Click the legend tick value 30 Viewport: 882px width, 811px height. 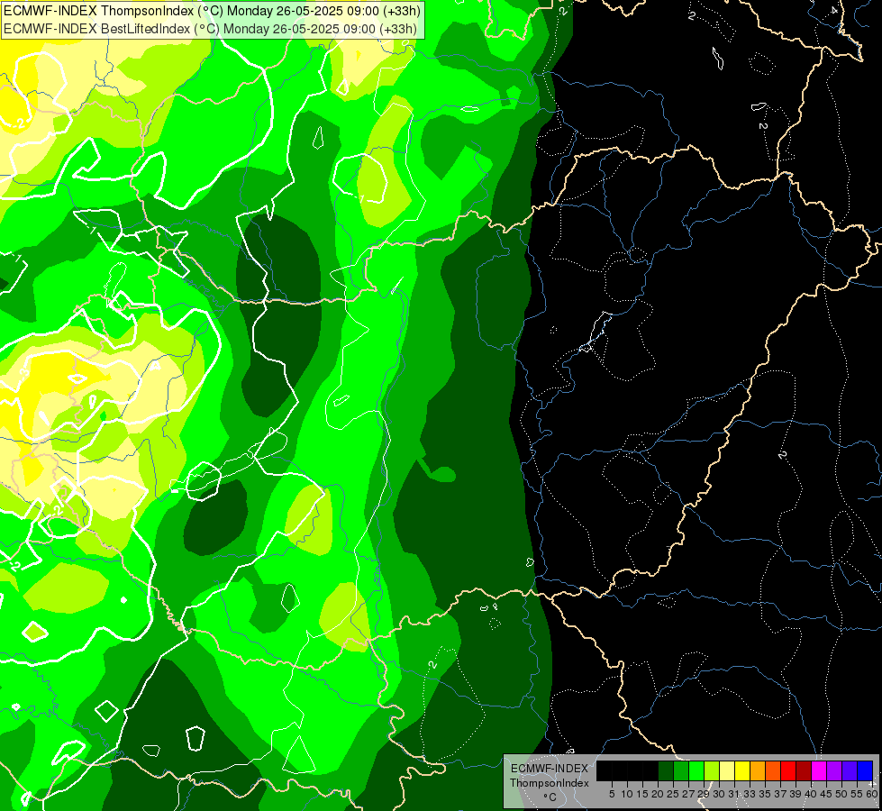(x=719, y=794)
